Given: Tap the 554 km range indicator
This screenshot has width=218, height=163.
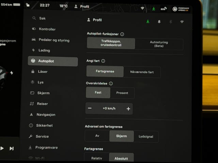Looking at the screenshot, I should [x=11, y=4].
